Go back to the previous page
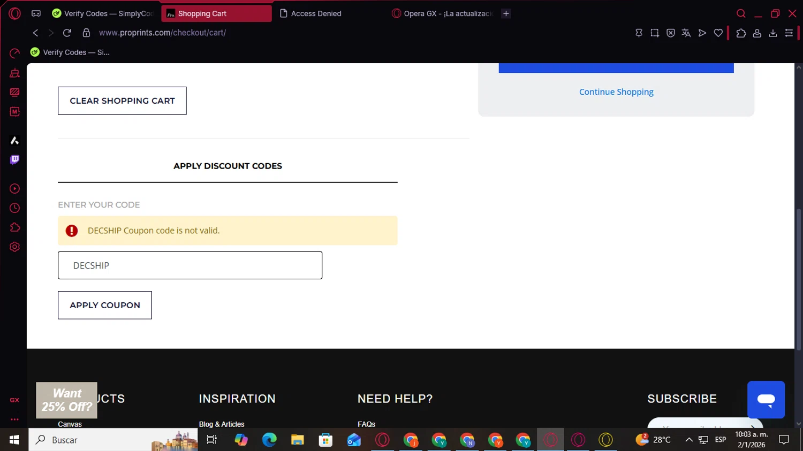This screenshot has width=803, height=451. (35, 33)
